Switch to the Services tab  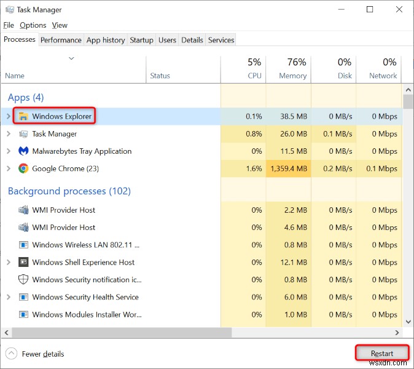point(221,40)
